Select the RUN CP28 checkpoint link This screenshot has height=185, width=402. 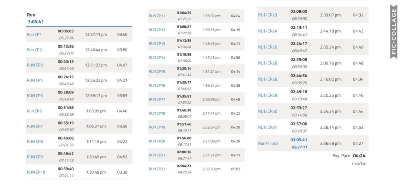267,79
